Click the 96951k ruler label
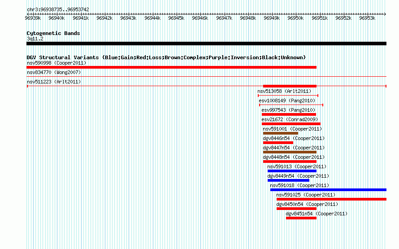 click(x=320, y=18)
